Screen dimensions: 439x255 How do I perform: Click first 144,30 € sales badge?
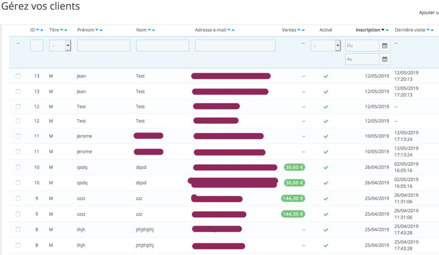click(x=293, y=198)
